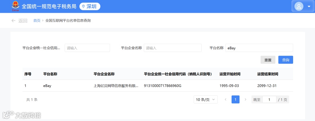Viewport: 315px width, 121px height.
Task: Click the 跳至 page number input
Action: (x=269, y=99)
